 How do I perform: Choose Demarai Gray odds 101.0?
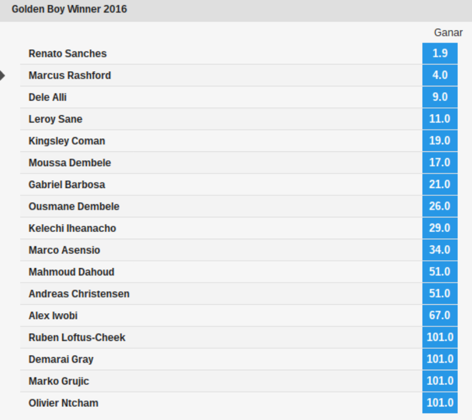[440, 359]
